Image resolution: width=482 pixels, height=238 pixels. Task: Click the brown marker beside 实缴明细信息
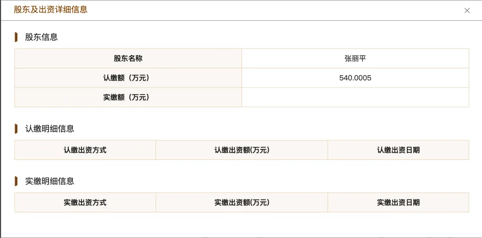[16, 181]
